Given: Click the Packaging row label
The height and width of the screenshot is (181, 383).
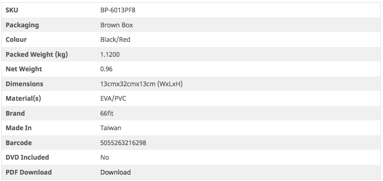Looking at the screenshot, I should point(22,25).
